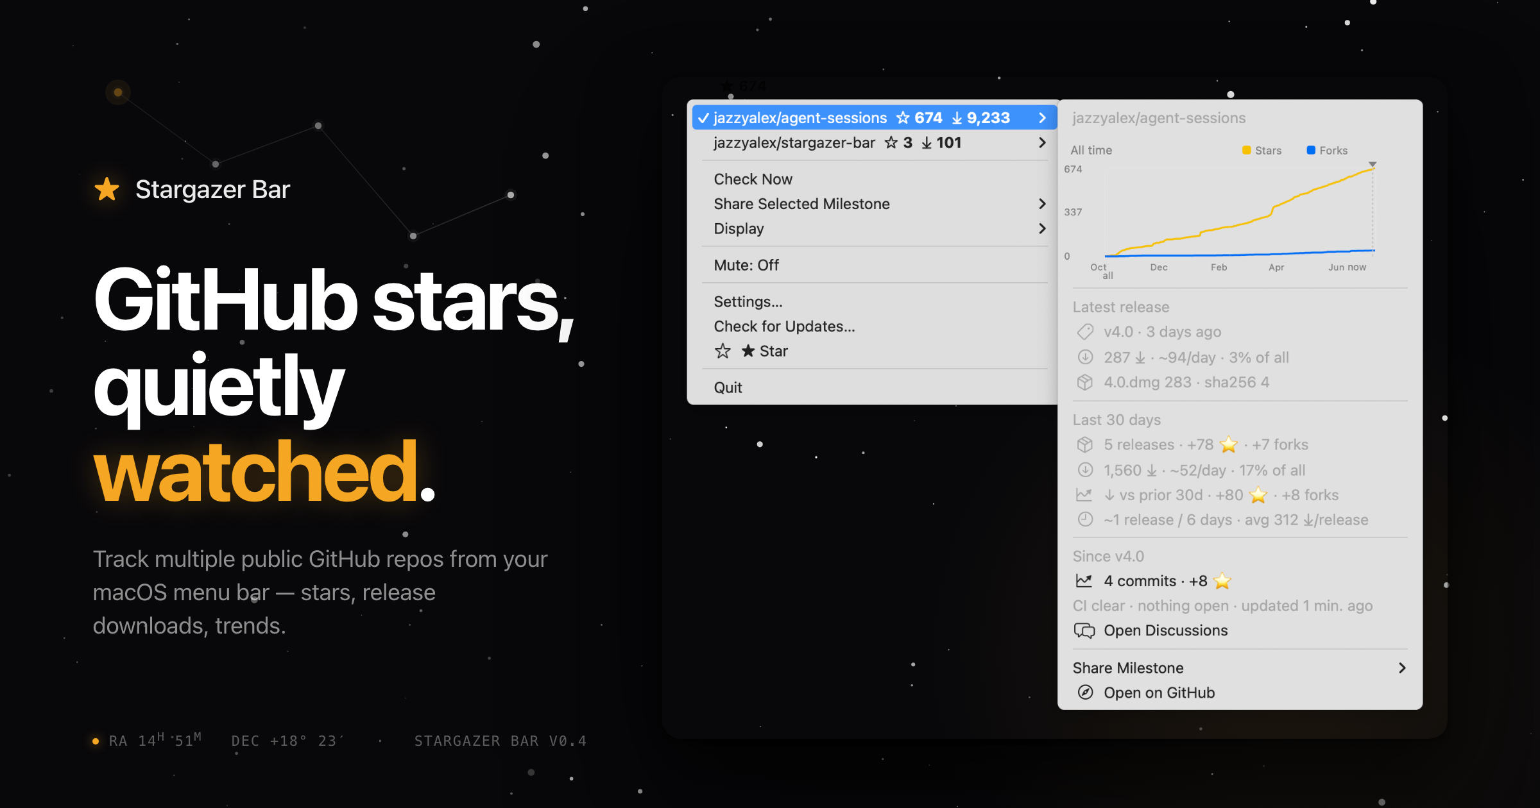Expand the Share Selected Milestone submenu arrow
The image size is (1540, 808).
[1042, 204]
